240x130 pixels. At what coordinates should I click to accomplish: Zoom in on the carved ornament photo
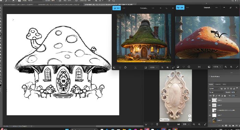(x=199, y=124)
